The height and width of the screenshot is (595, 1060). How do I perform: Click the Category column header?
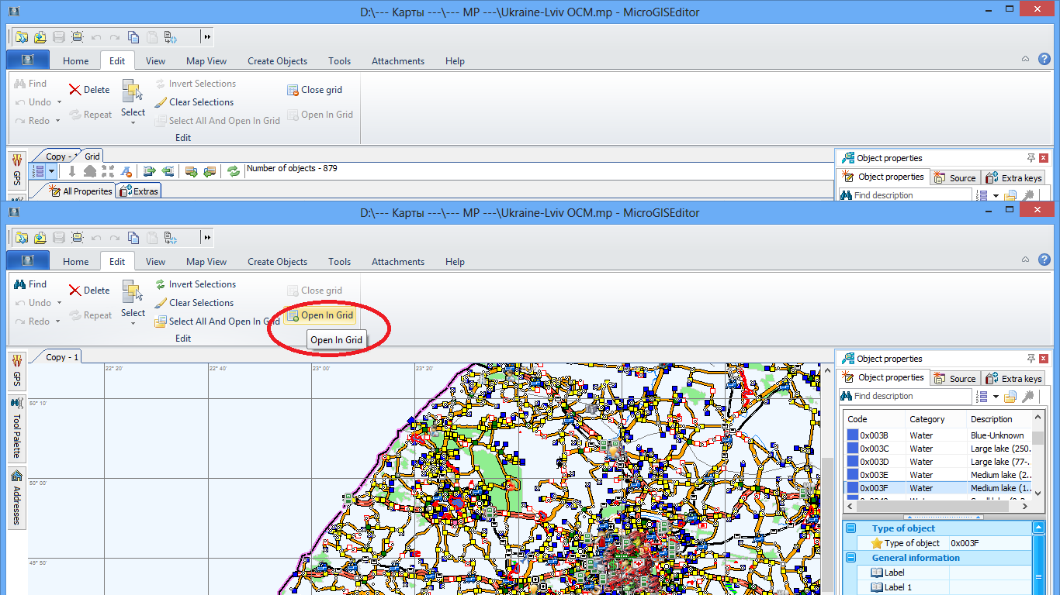(x=927, y=419)
